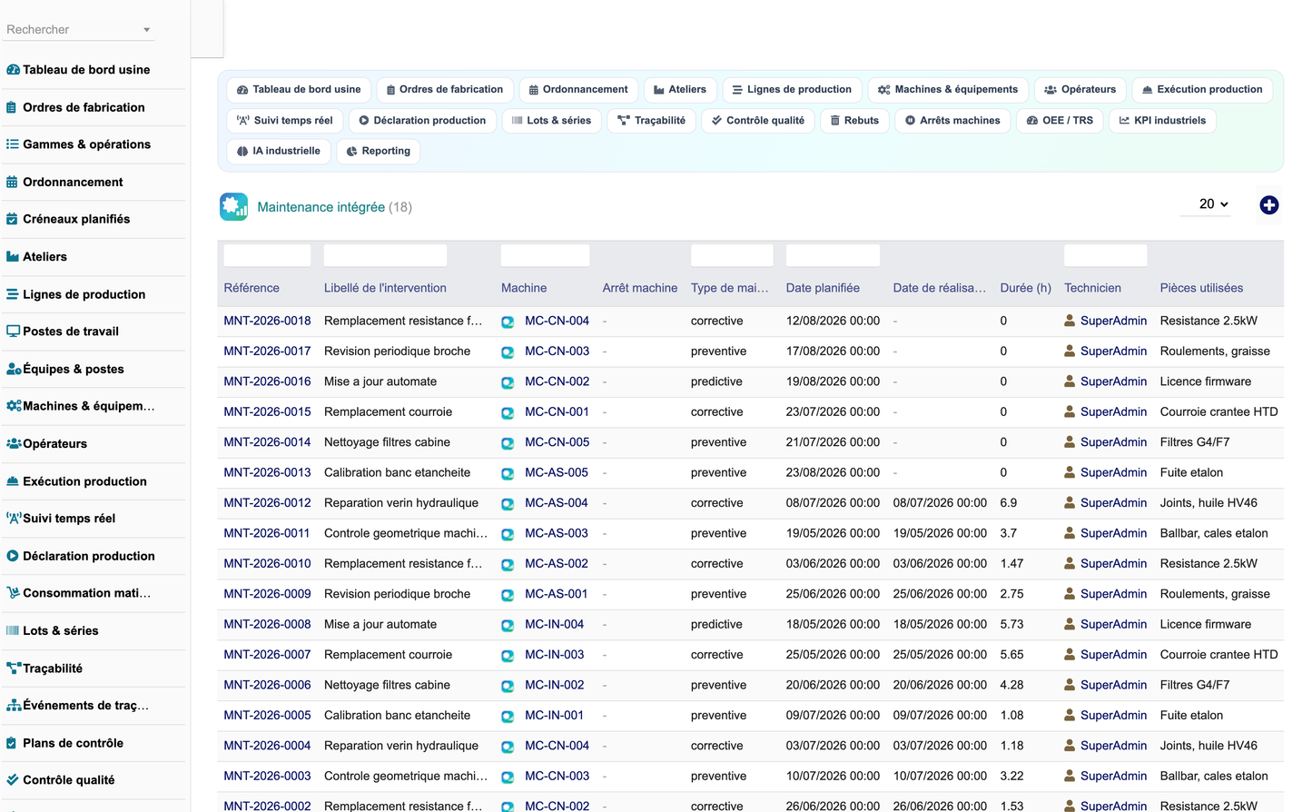Sort by the Durée (h) column header

click(1025, 288)
